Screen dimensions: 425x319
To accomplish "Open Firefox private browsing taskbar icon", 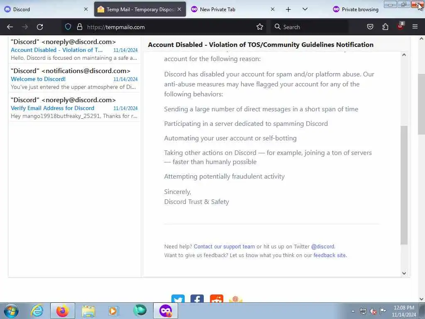I will (x=166, y=311).
